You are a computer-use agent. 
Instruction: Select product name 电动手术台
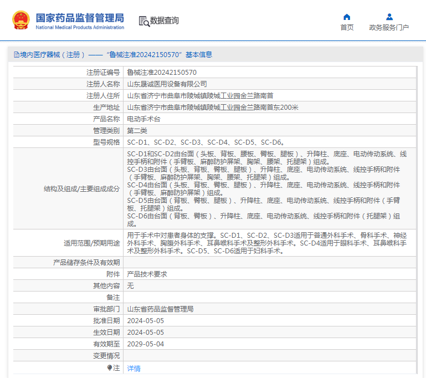point(143,119)
